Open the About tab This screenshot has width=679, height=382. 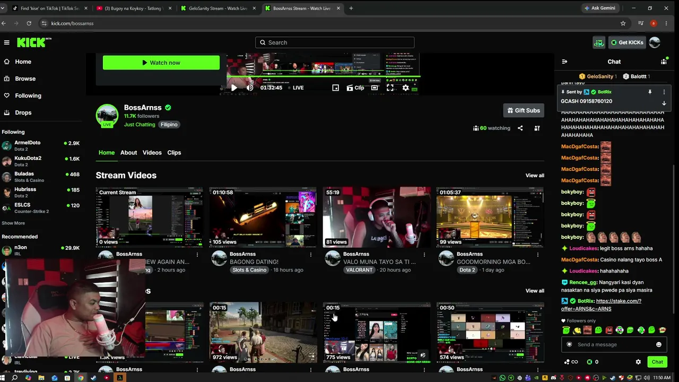pyautogui.click(x=128, y=153)
